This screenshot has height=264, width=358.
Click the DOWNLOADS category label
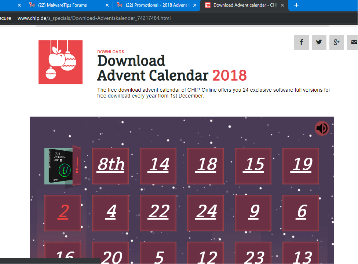click(111, 52)
